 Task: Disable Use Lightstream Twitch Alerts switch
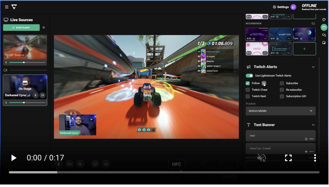[249, 76]
